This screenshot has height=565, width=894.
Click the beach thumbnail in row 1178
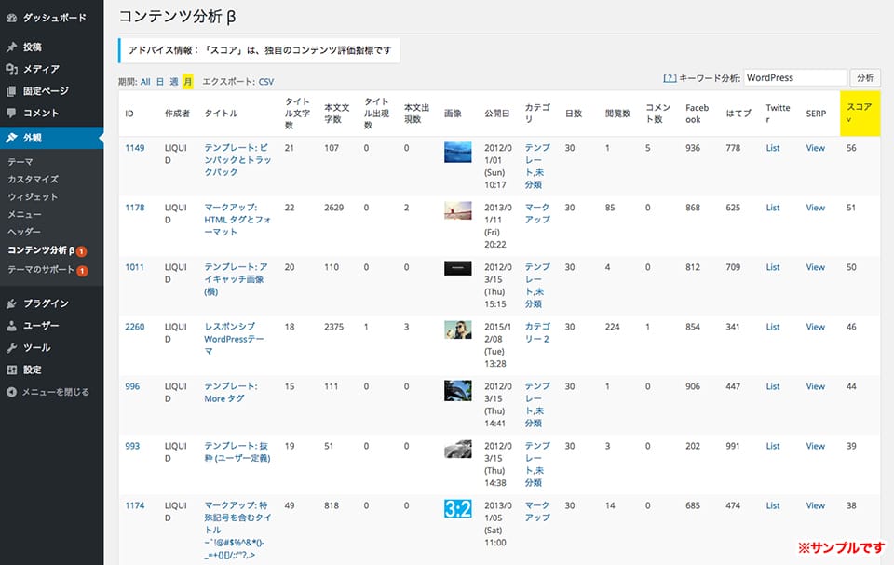(458, 210)
